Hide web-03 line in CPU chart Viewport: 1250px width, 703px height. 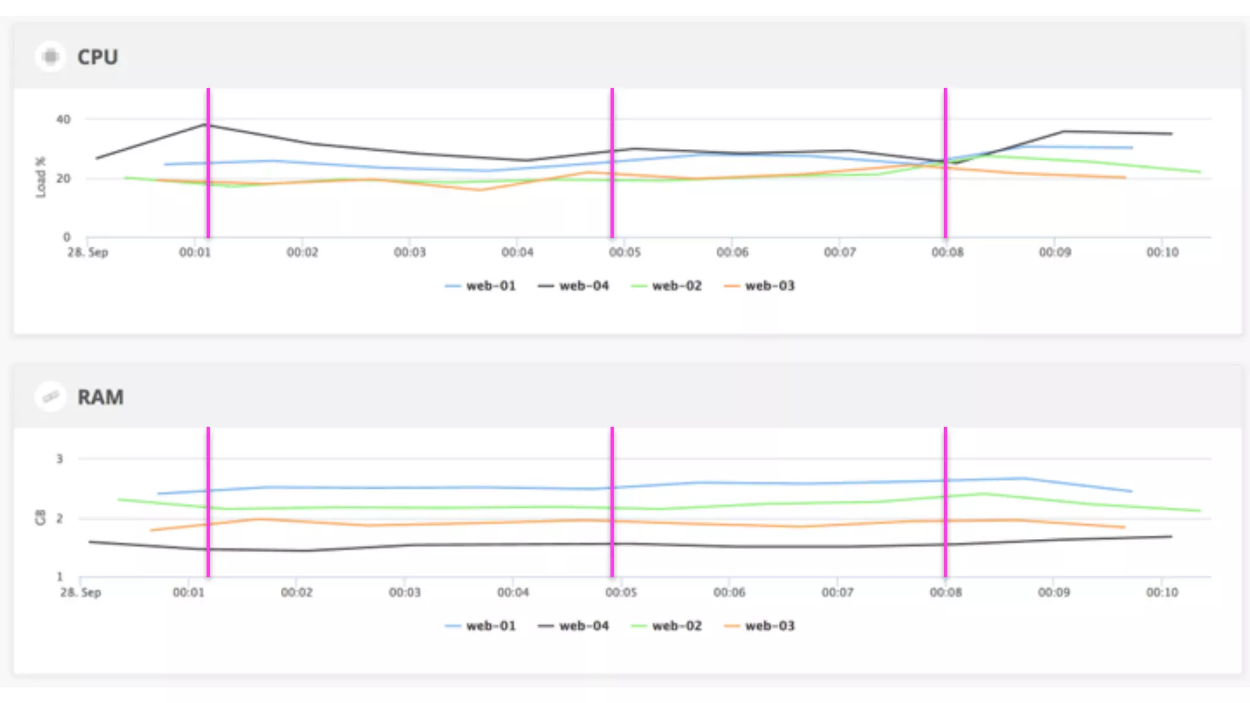[769, 286]
